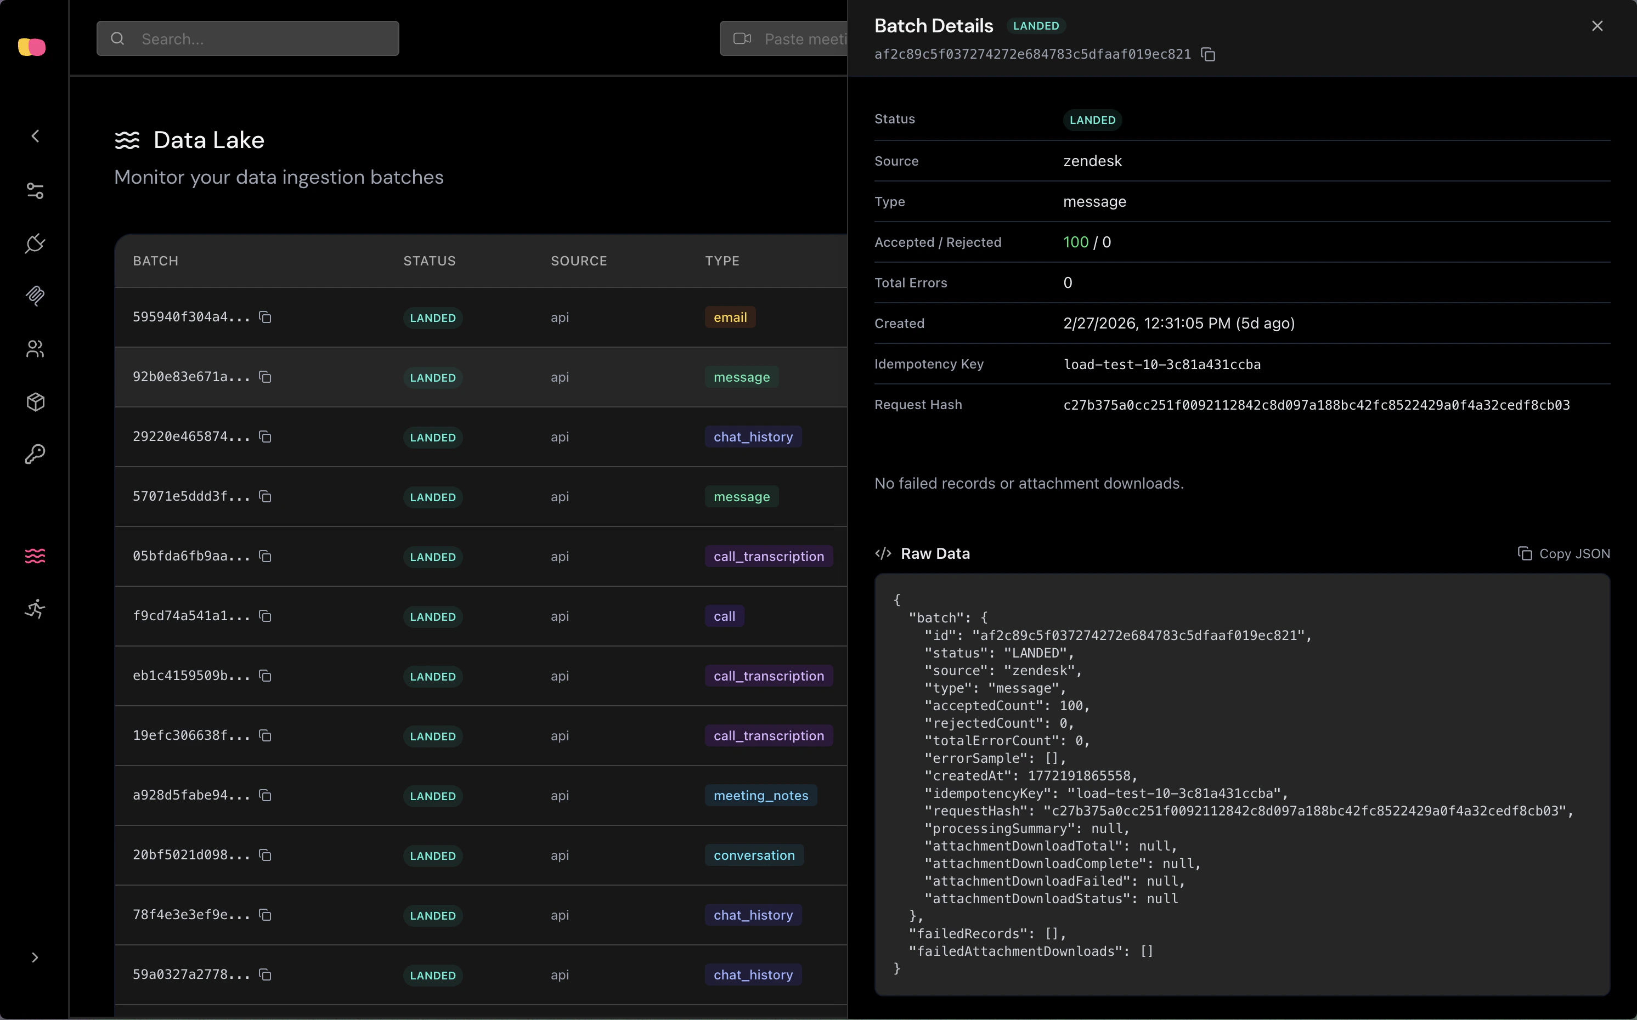Click the email type tag
The width and height of the screenshot is (1637, 1020).
pos(730,317)
